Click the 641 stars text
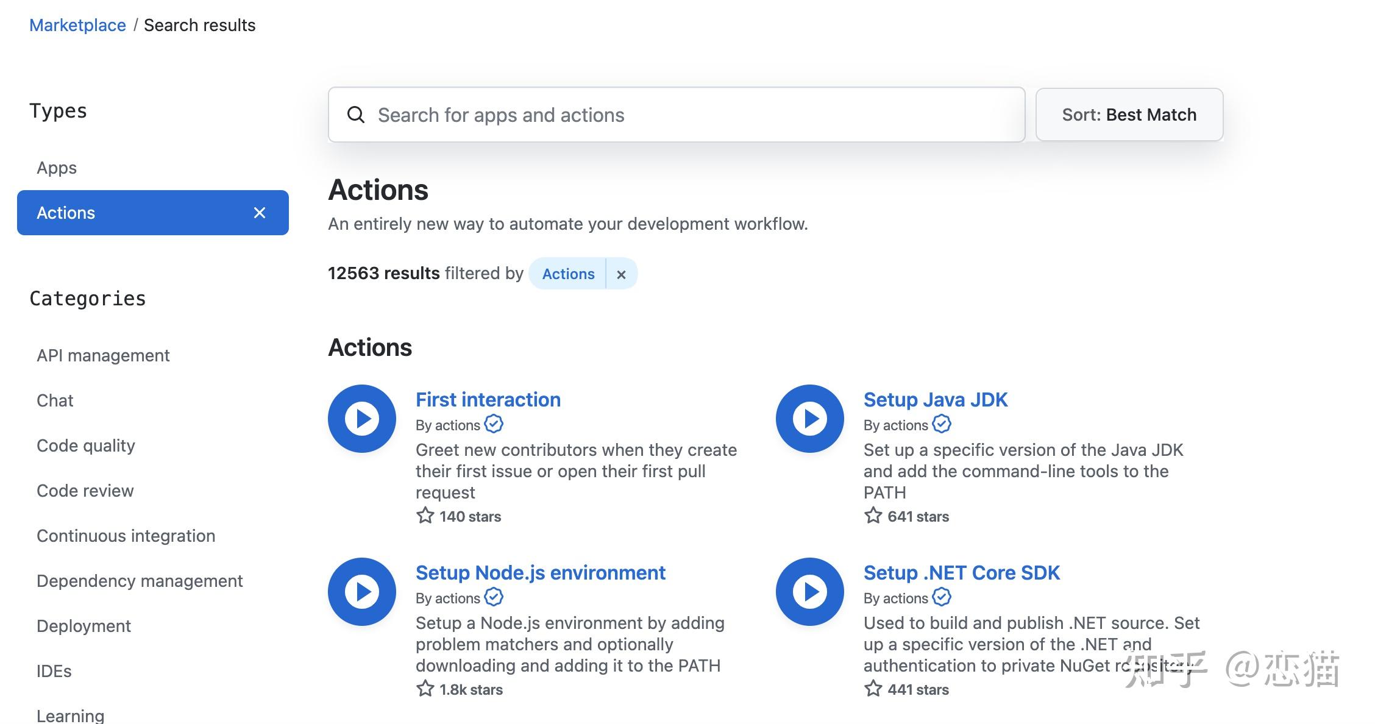 click(x=918, y=517)
